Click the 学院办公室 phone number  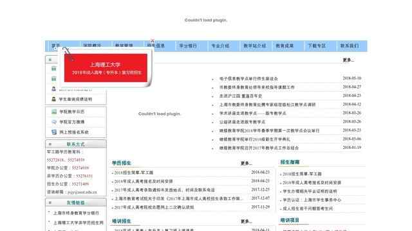click(x=80, y=168)
